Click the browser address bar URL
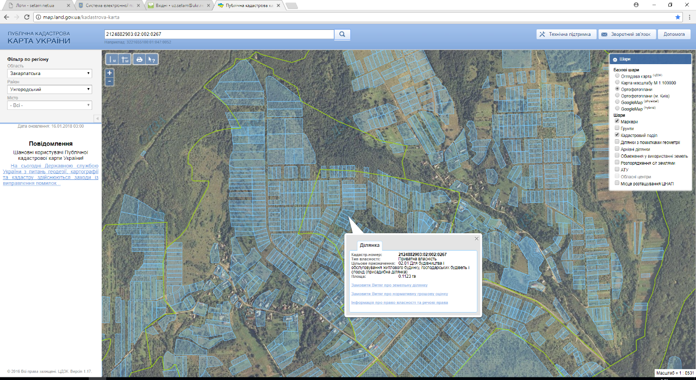Screen dimensions: 696x380 click(x=80, y=17)
